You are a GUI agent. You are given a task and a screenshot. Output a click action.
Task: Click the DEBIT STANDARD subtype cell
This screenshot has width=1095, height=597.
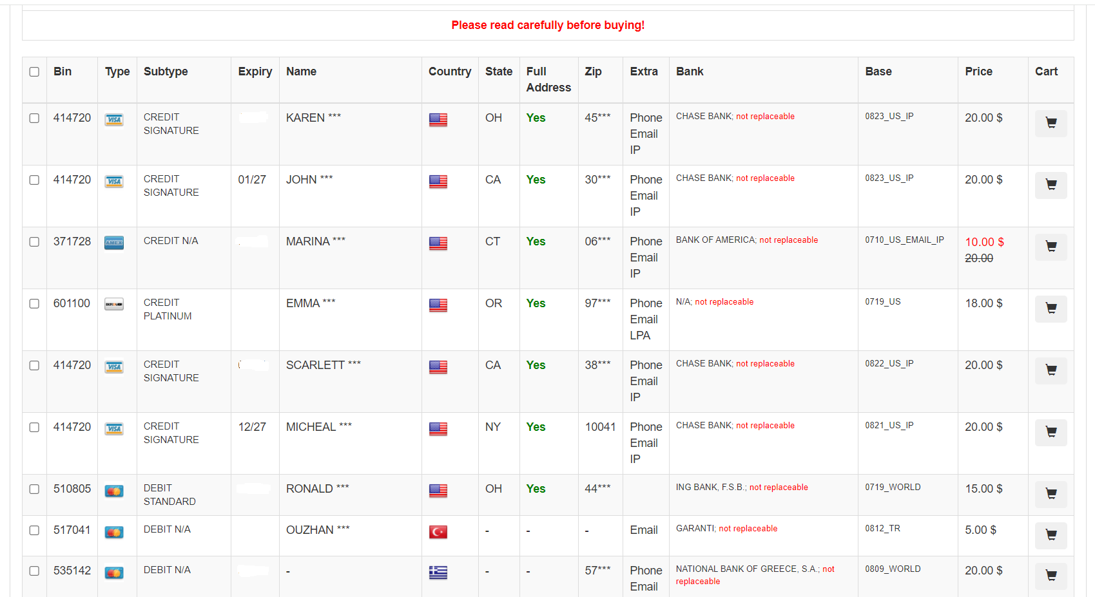coord(170,495)
